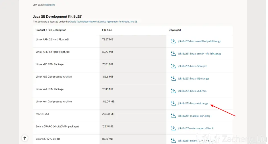The image size is (268, 144).
Task: Click the download icon beside jdk-8u251-linux-x64.tar.gz
Action: click(x=173, y=103)
